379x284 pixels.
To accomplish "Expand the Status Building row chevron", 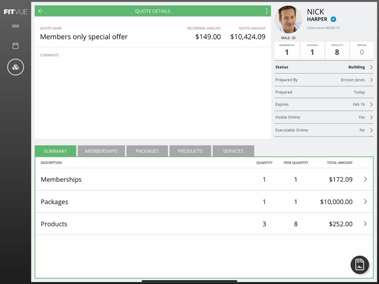I will click(x=371, y=67).
